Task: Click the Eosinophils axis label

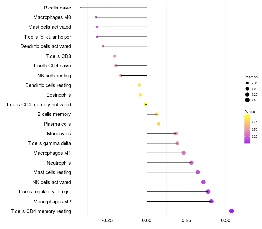Action: [59, 95]
